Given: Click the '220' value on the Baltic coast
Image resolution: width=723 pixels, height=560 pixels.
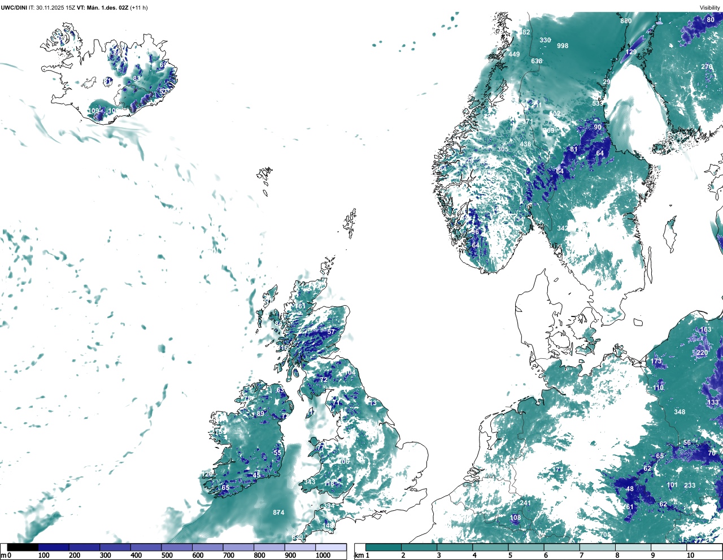Looking at the screenshot, I should click(702, 353).
